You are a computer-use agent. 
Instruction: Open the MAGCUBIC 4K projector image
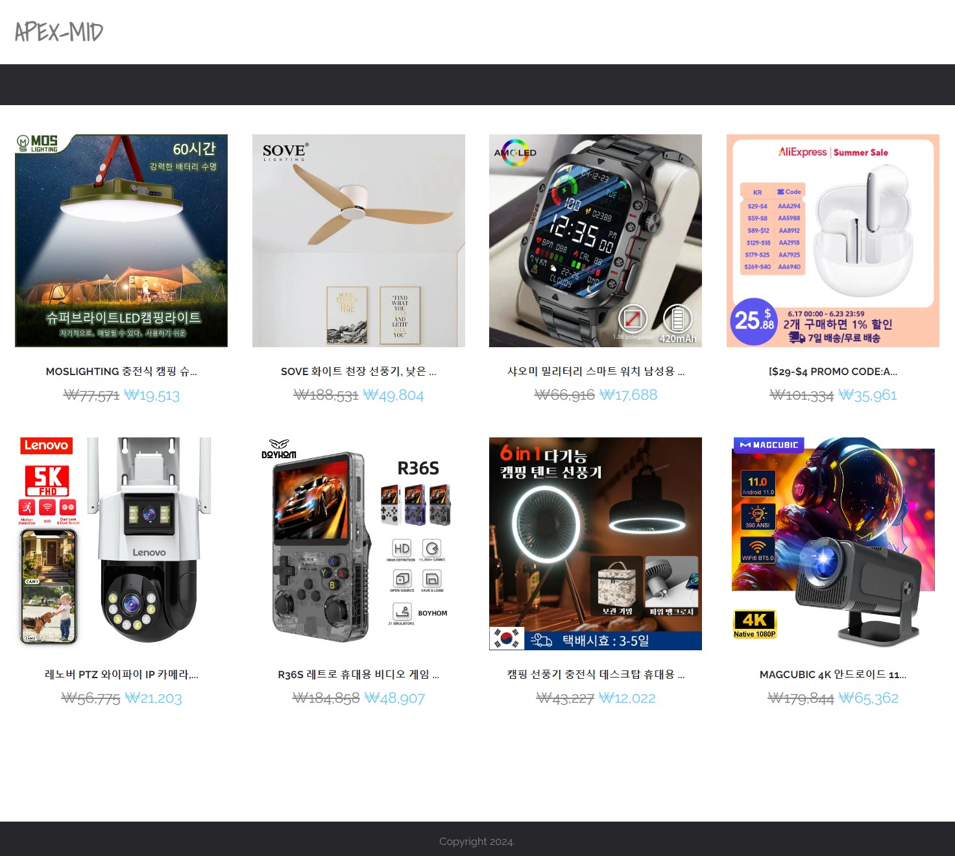(833, 544)
